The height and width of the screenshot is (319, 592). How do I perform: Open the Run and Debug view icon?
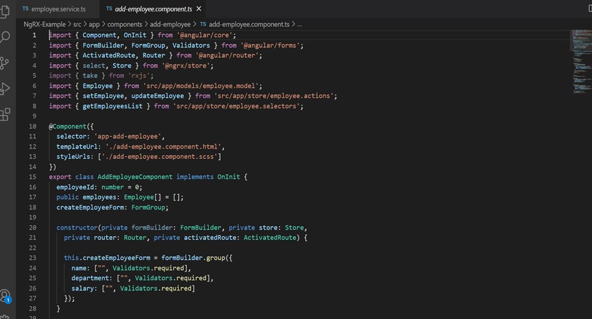pyautogui.click(x=6, y=88)
